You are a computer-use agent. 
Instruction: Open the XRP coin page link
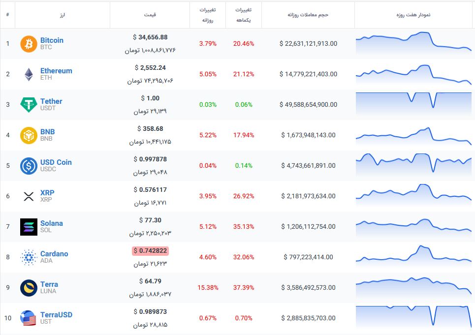[47, 193]
